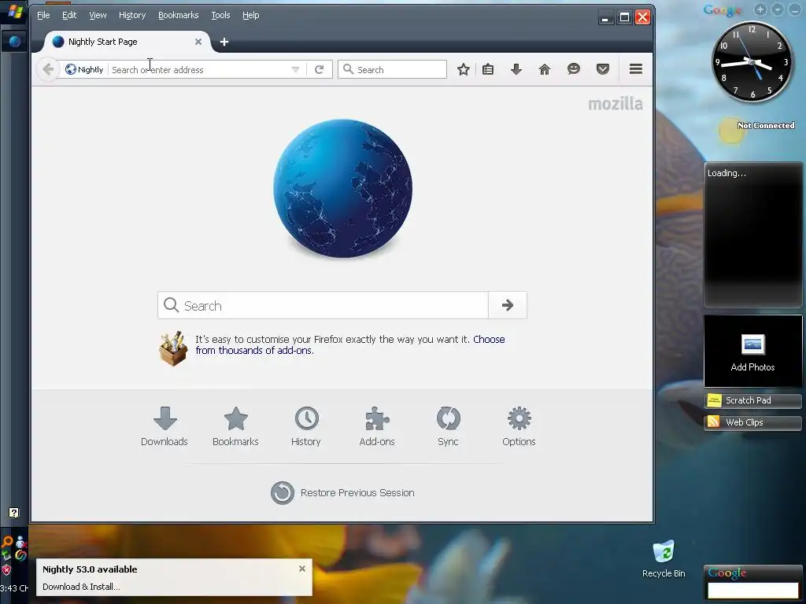This screenshot has height=604, width=806.
Task: Submit search with the arrow button
Action: [508, 305]
